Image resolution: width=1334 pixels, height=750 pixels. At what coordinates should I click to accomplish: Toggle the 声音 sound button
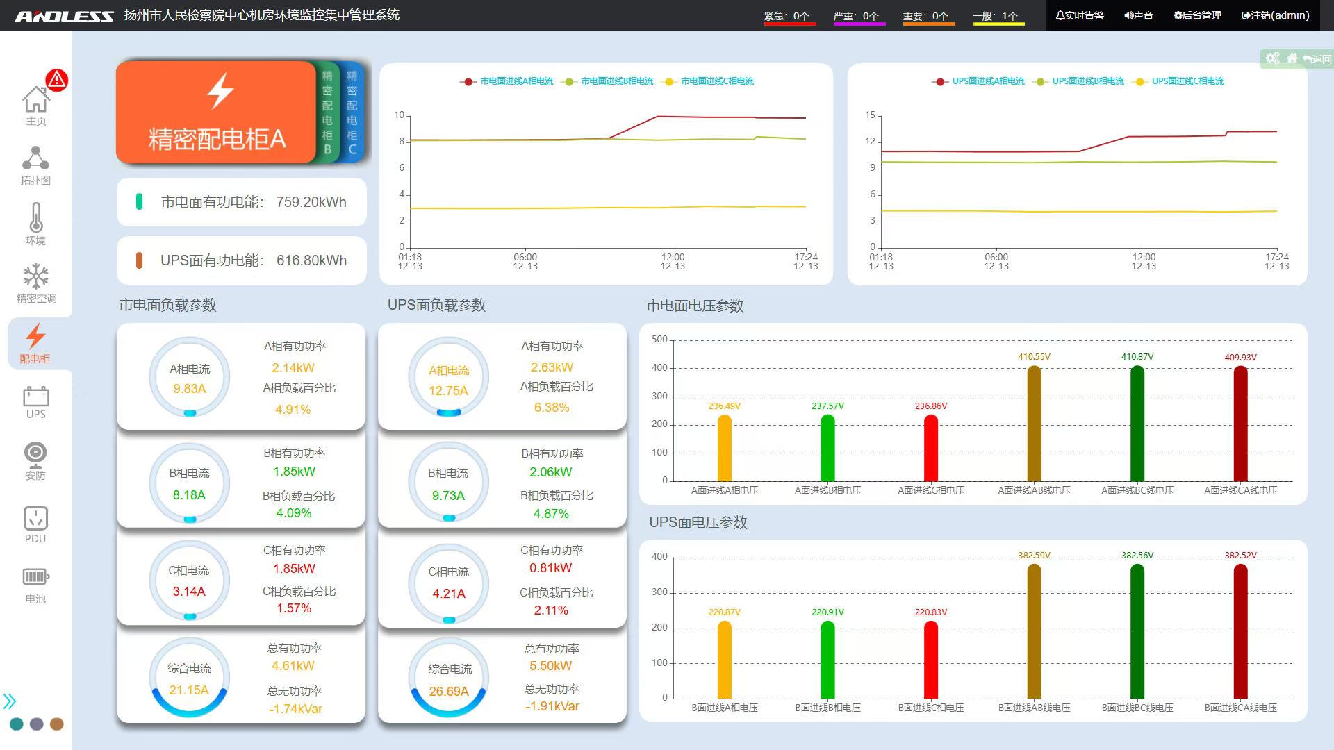[1139, 15]
